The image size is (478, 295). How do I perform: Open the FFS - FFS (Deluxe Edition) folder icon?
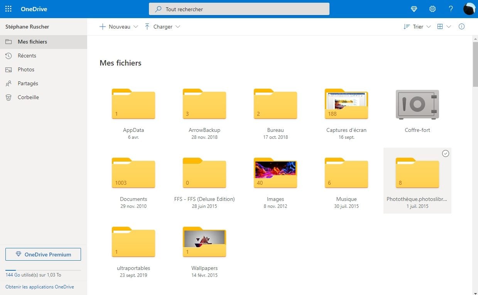coord(204,173)
